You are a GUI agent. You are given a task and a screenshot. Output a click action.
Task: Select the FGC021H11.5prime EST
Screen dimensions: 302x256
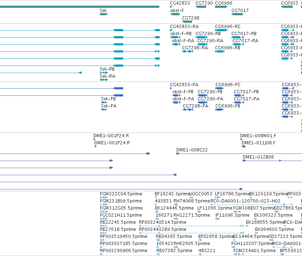click(104, 219)
